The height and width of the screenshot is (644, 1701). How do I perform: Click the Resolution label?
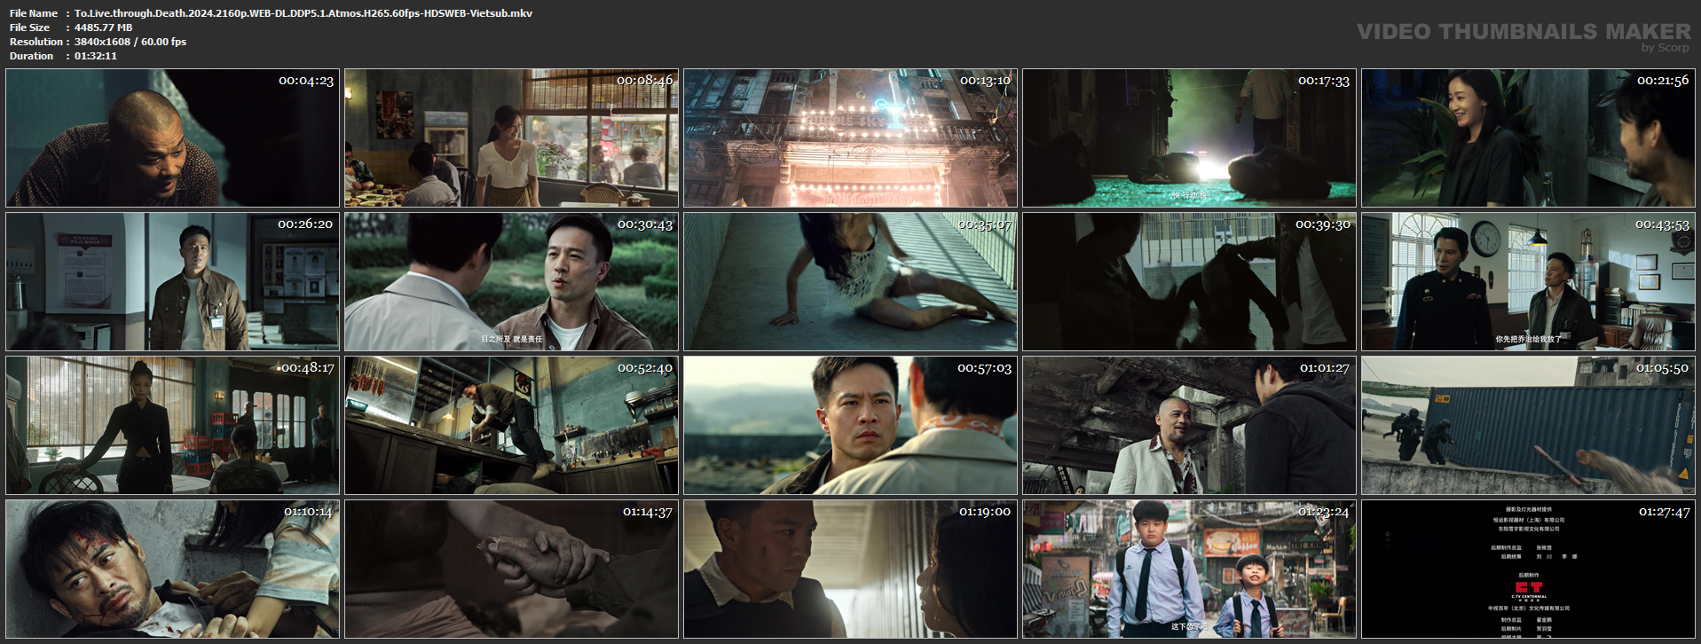click(x=36, y=42)
